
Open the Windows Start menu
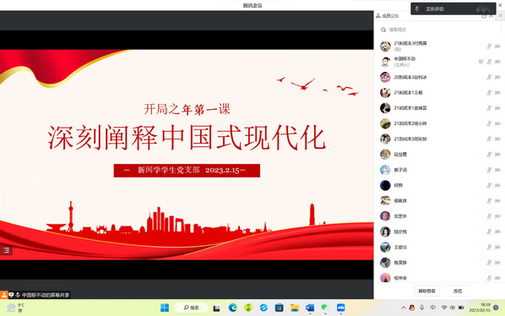(165, 308)
